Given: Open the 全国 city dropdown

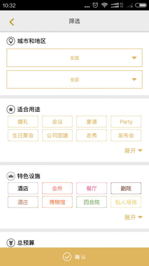Looking at the screenshot, I should [x=74, y=58].
